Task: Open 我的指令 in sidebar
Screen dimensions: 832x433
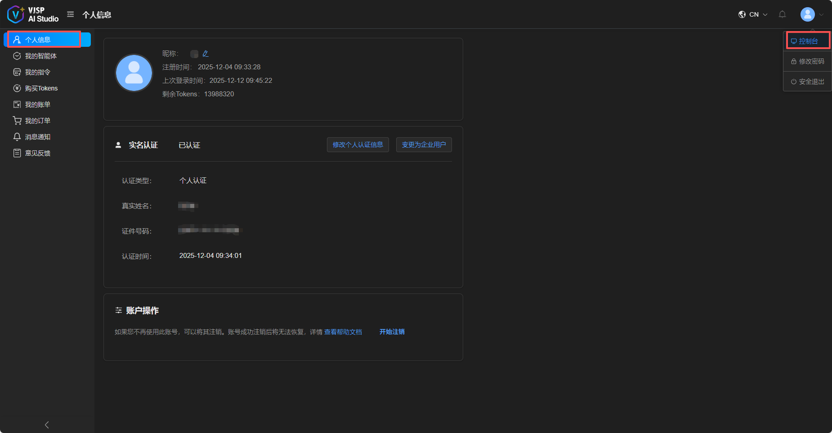Action: tap(38, 72)
